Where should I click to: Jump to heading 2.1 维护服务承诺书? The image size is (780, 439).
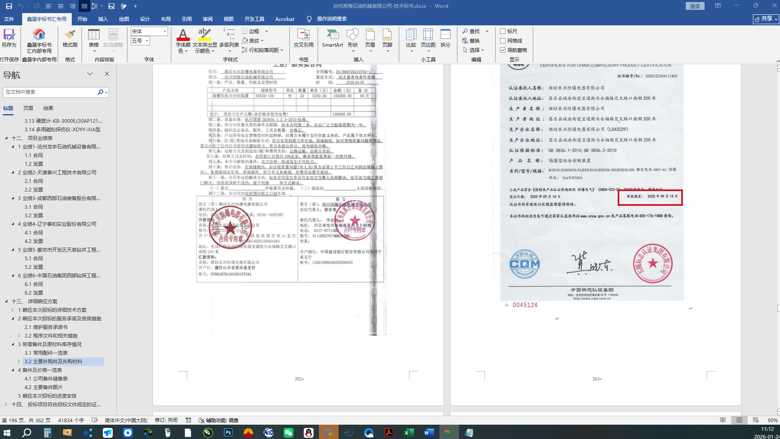pos(46,327)
